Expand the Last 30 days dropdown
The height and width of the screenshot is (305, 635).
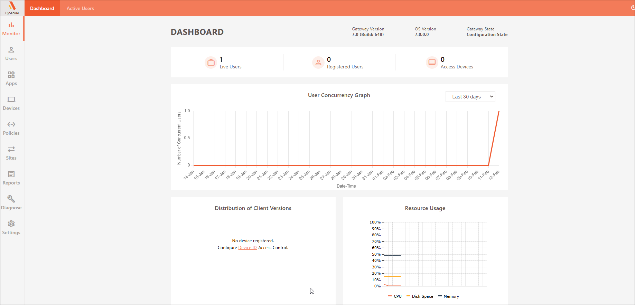coord(470,97)
